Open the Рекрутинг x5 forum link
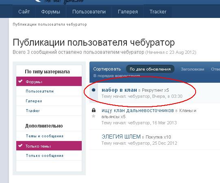This screenshot has height=183, width=220. pos(155,90)
